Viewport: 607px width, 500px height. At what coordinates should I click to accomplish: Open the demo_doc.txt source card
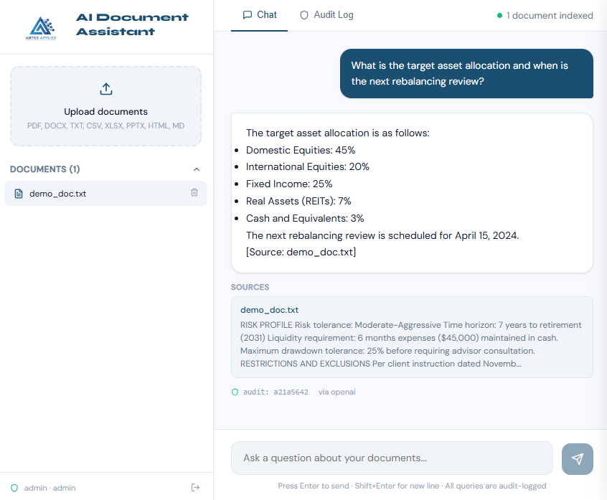(412, 336)
